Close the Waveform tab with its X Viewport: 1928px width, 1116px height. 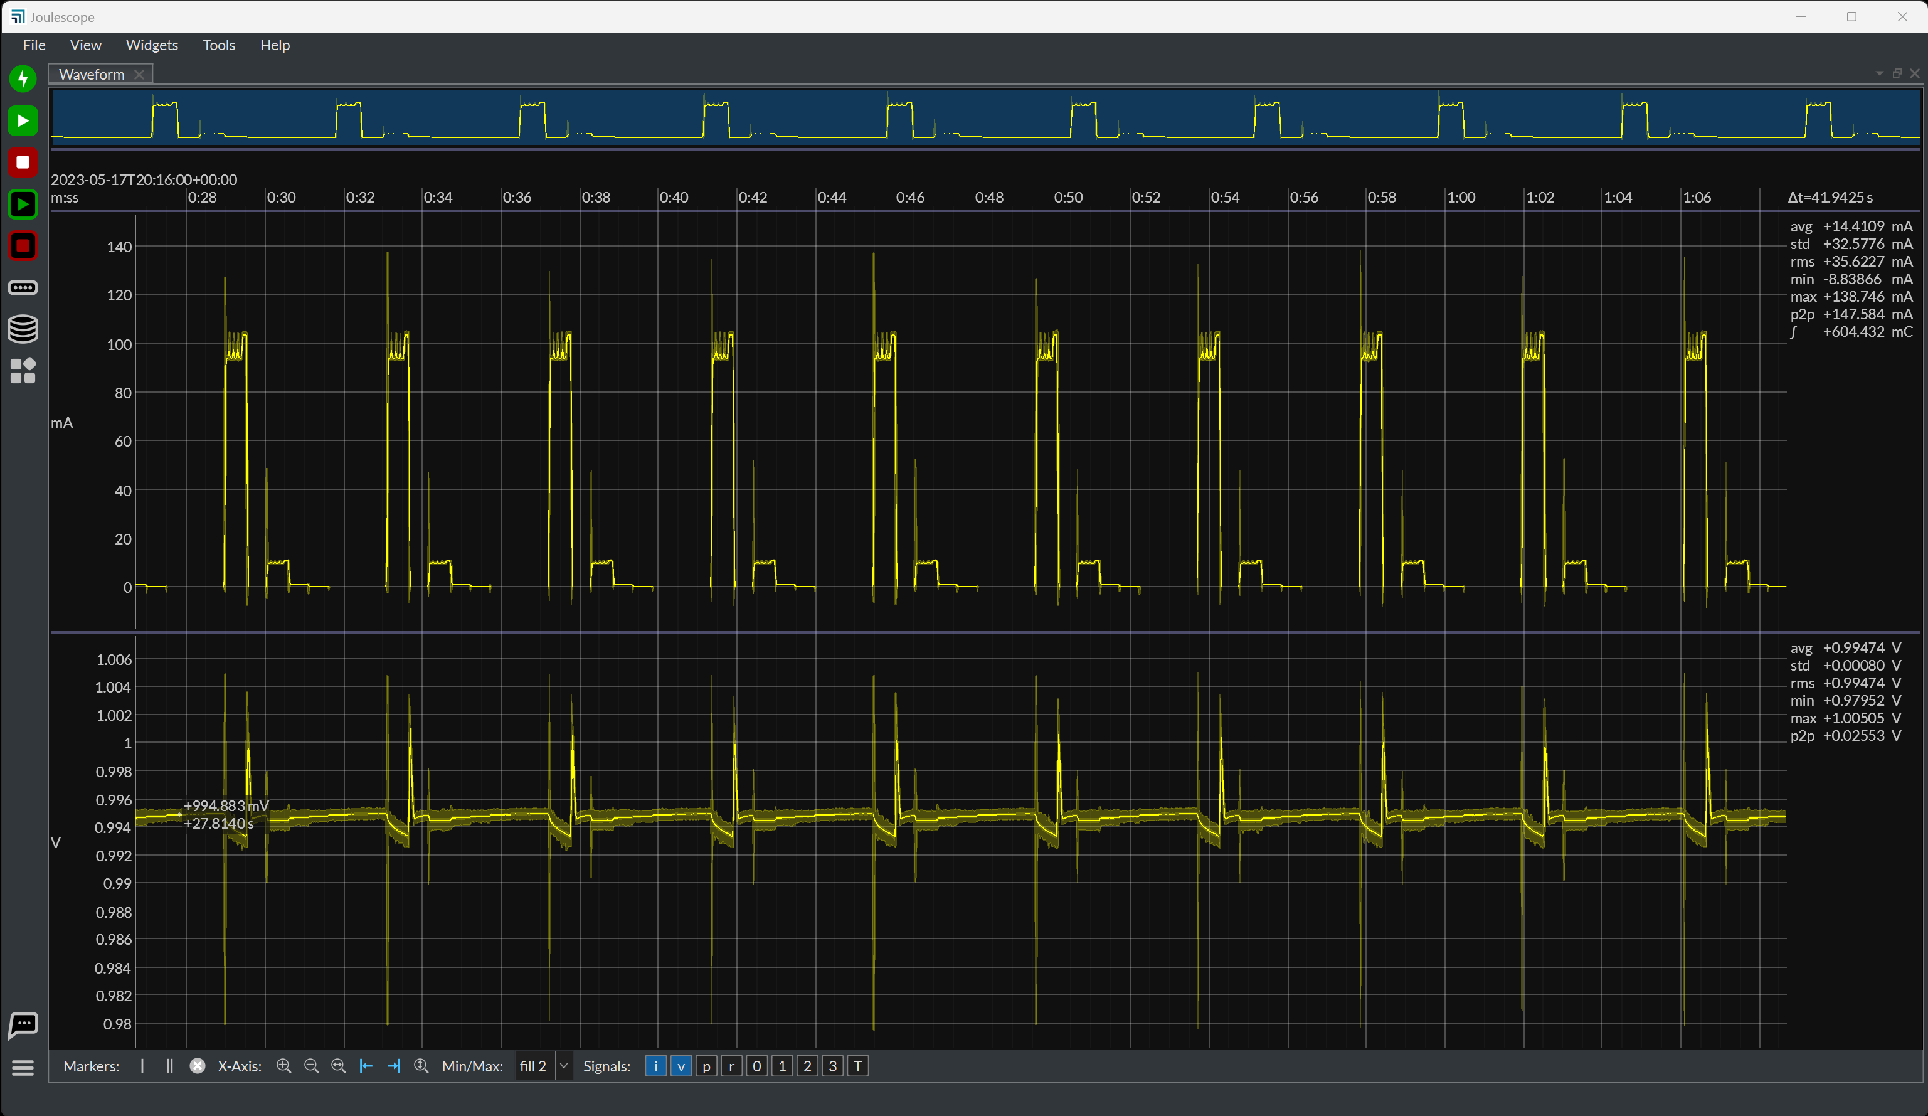pos(139,74)
